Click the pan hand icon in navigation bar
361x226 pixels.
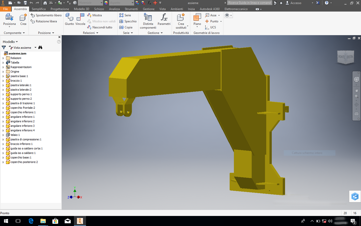(x=356, y=90)
